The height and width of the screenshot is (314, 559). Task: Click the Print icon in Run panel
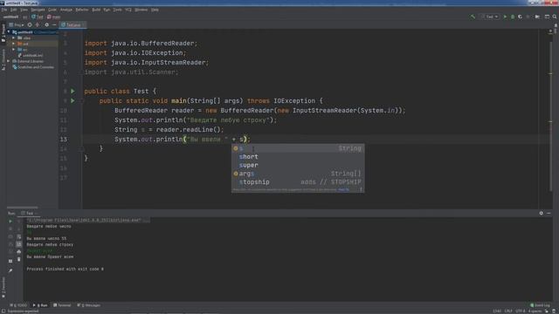pyautogui.click(x=19, y=252)
